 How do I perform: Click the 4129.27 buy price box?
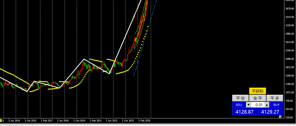pyautogui.click(x=270, y=112)
